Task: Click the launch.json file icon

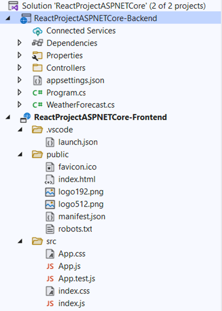Action: pos(50,142)
